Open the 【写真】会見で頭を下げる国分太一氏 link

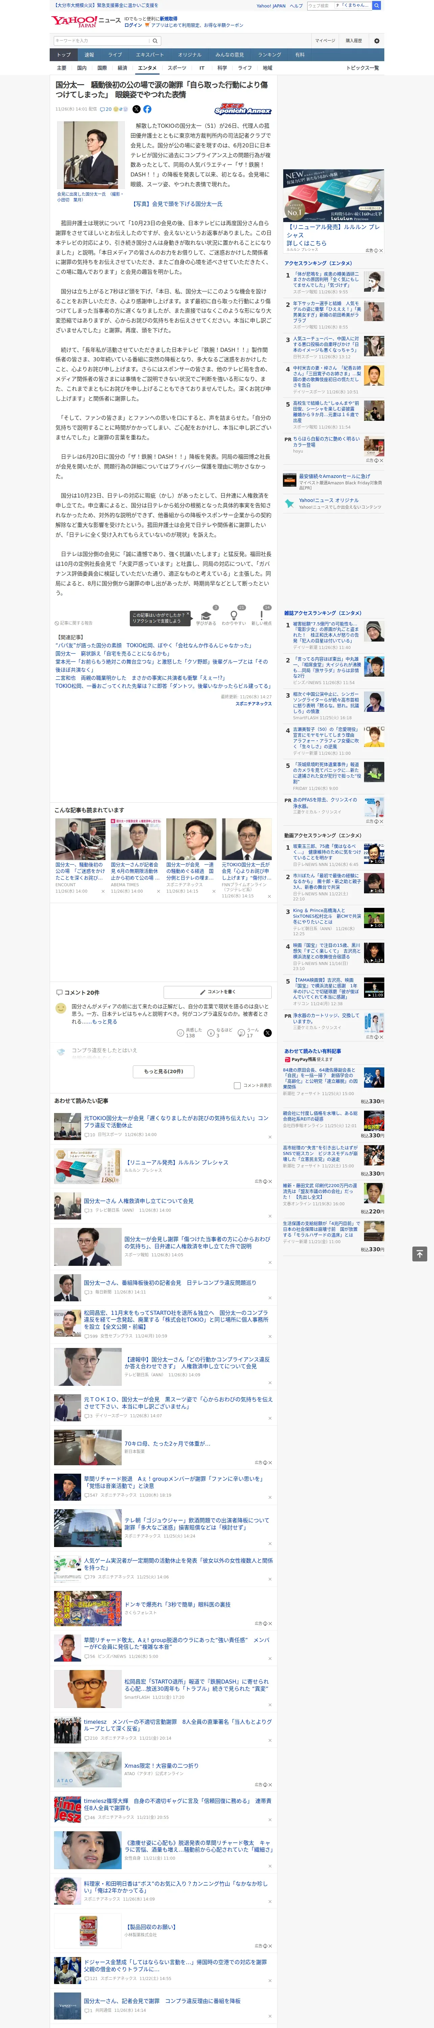[176, 204]
